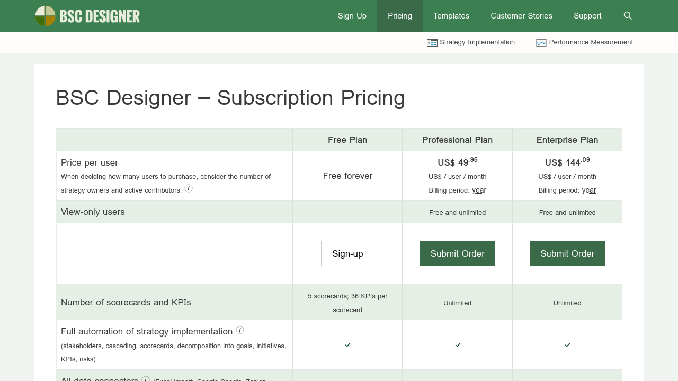Go to Customer Stories
Image resolution: width=678 pixels, height=381 pixels.
click(x=522, y=16)
